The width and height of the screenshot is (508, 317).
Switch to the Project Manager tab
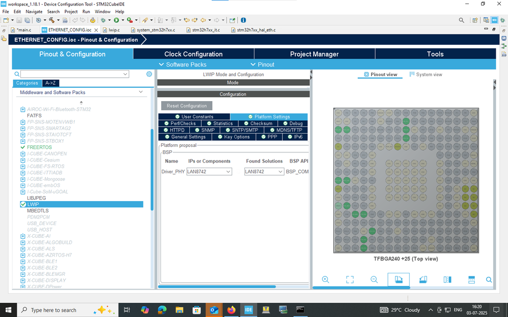tap(314, 54)
